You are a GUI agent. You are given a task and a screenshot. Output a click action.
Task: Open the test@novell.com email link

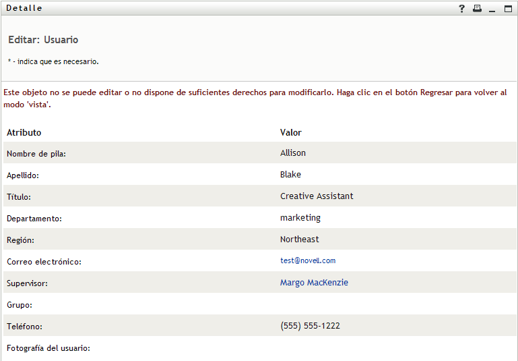point(308,260)
